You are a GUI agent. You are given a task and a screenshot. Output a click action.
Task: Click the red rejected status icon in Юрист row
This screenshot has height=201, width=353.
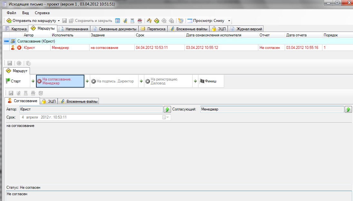click(x=19, y=48)
